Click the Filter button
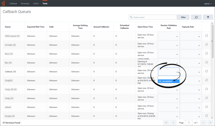This screenshot has width=215, height=126. [183, 17]
